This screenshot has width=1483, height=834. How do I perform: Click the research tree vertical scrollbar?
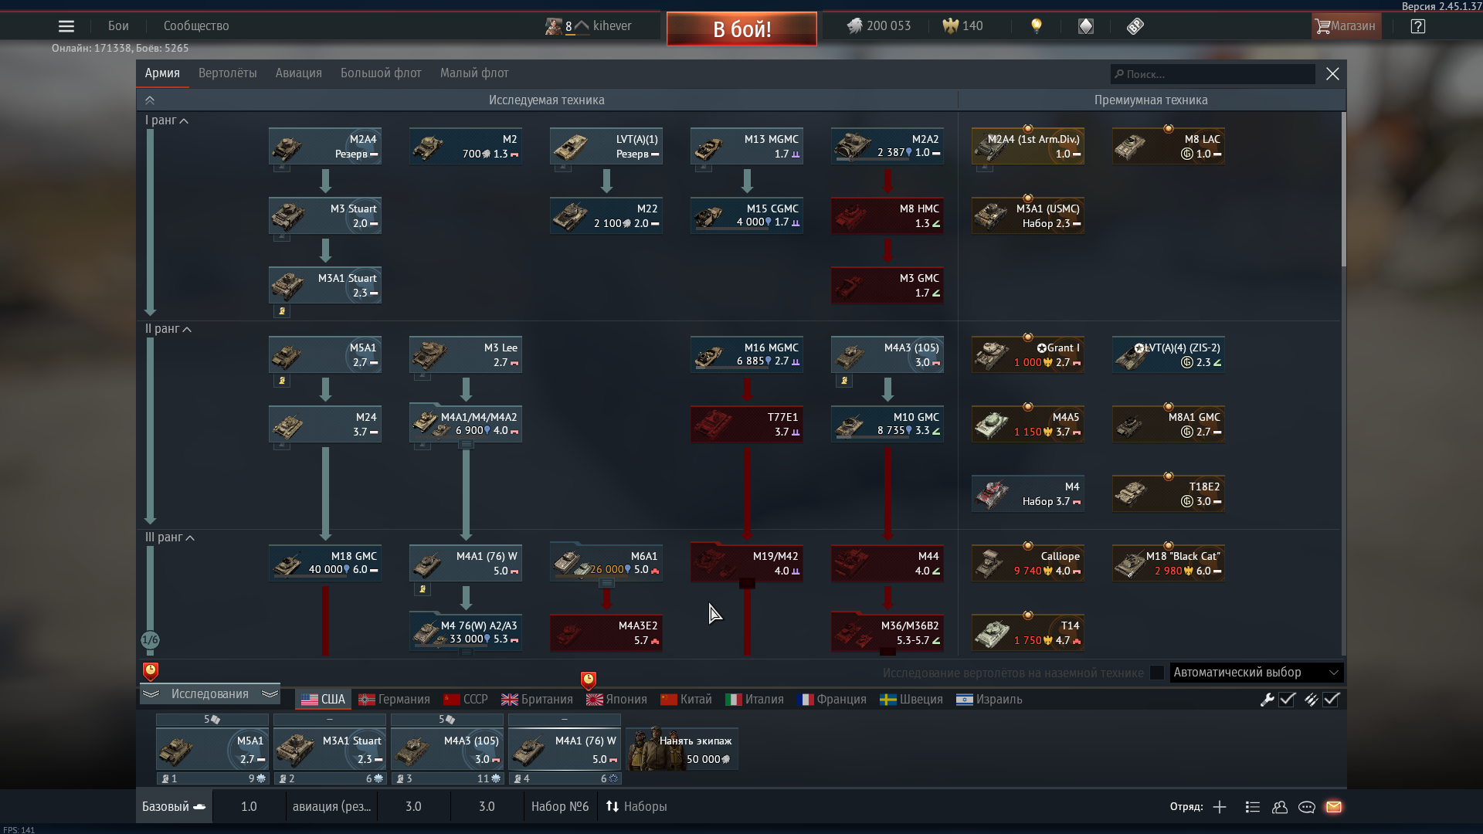(x=1343, y=189)
